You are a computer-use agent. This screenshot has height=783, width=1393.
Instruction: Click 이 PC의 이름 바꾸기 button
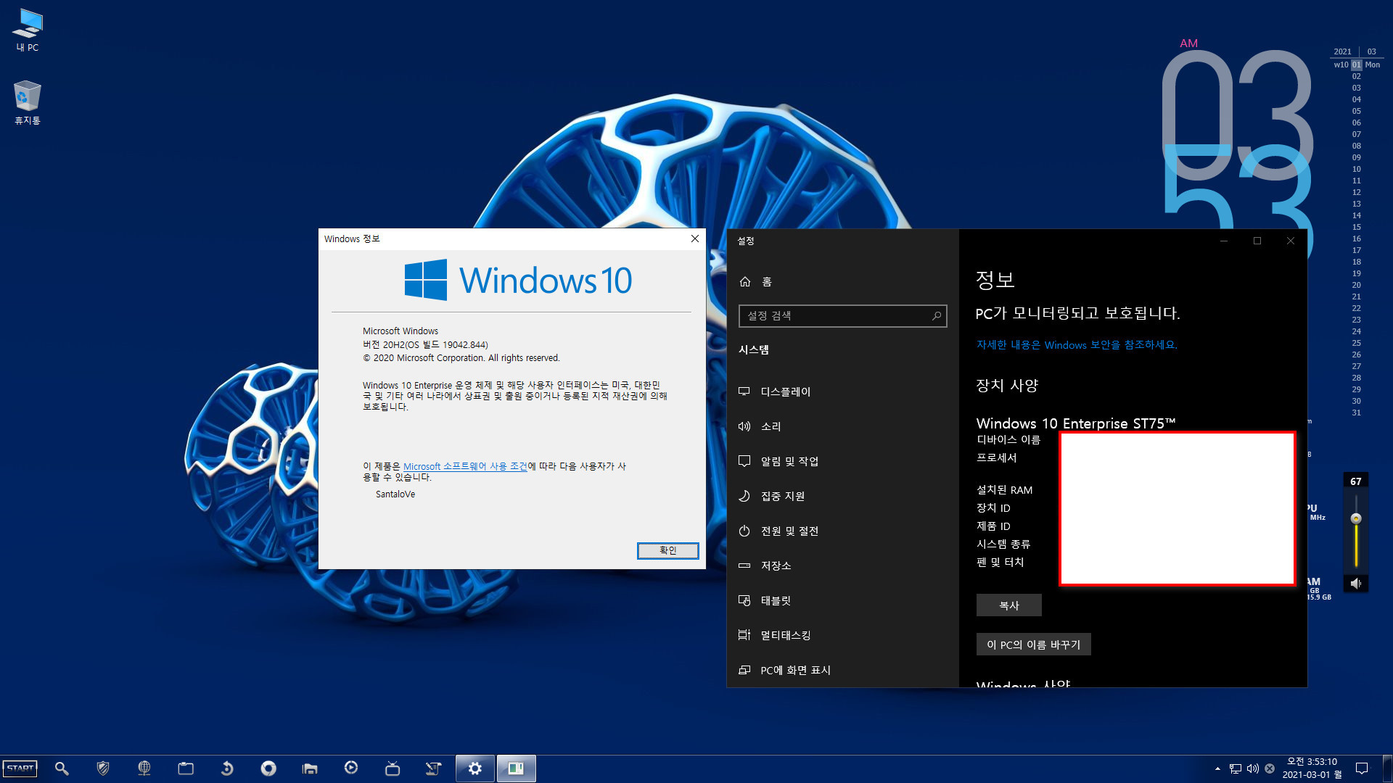1033,645
